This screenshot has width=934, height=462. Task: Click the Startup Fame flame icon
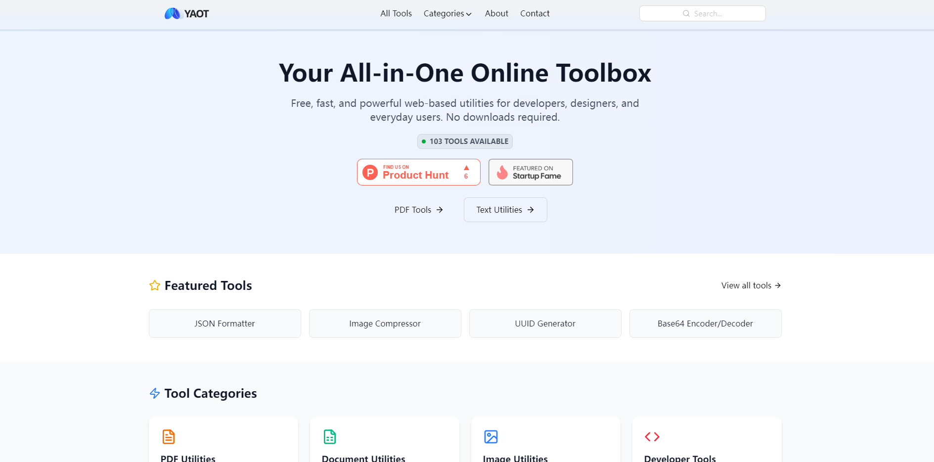coord(502,172)
